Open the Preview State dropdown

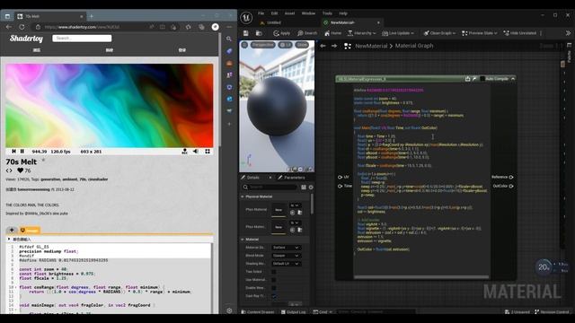coord(479,33)
